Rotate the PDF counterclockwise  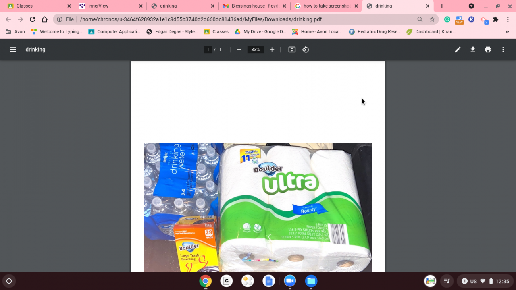306,50
